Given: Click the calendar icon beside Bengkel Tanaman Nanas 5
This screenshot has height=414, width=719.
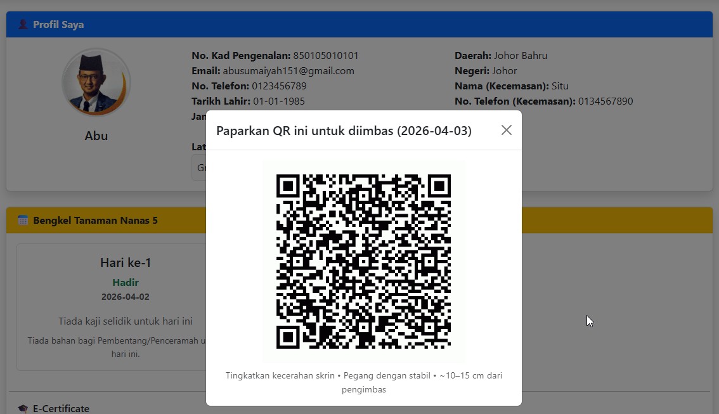Looking at the screenshot, I should pyautogui.click(x=23, y=220).
